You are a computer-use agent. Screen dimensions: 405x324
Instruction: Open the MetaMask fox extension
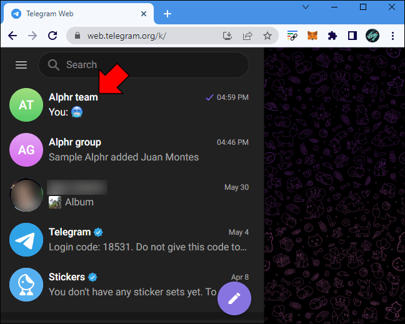coord(312,36)
